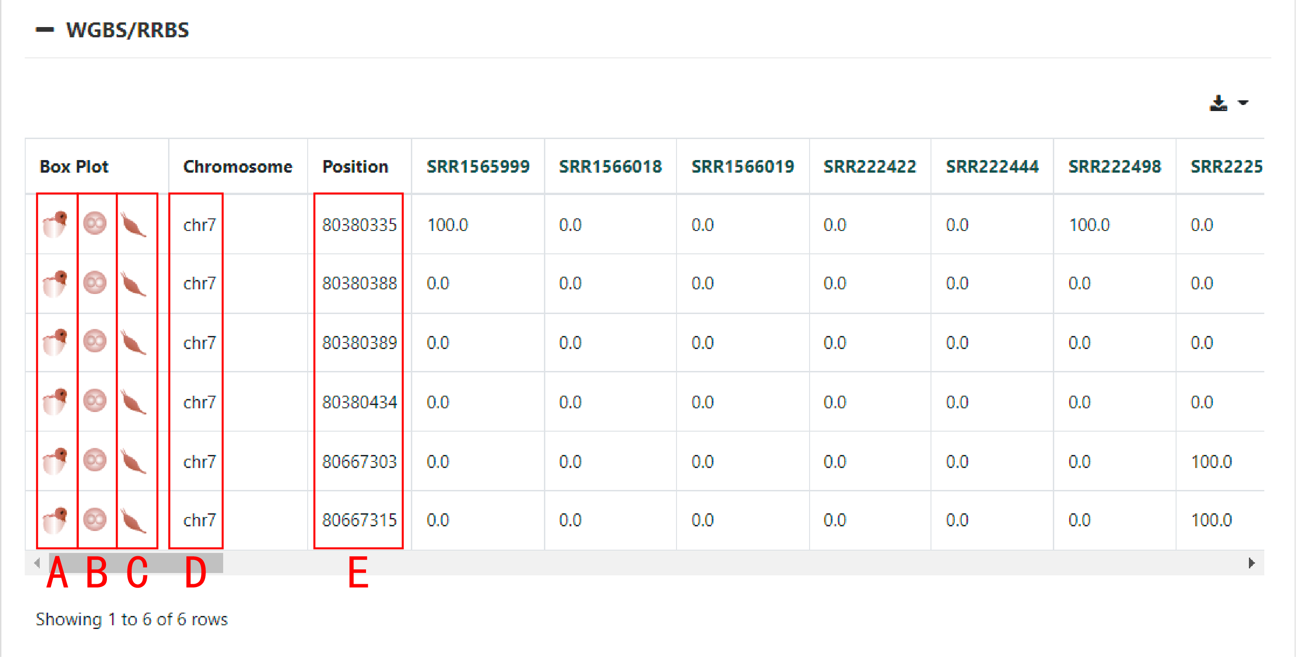Select position cell 80667303
The height and width of the screenshot is (657, 1297).
click(x=359, y=462)
